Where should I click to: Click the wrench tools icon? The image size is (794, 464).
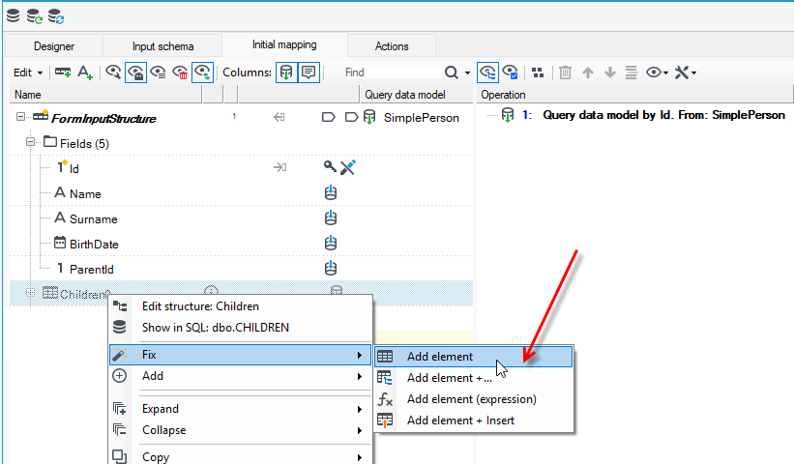pos(682,72)
